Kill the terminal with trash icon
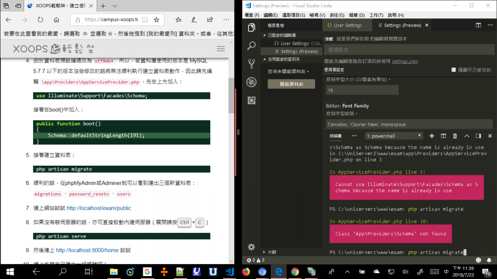Screen dimensions: 497x279 455,136
